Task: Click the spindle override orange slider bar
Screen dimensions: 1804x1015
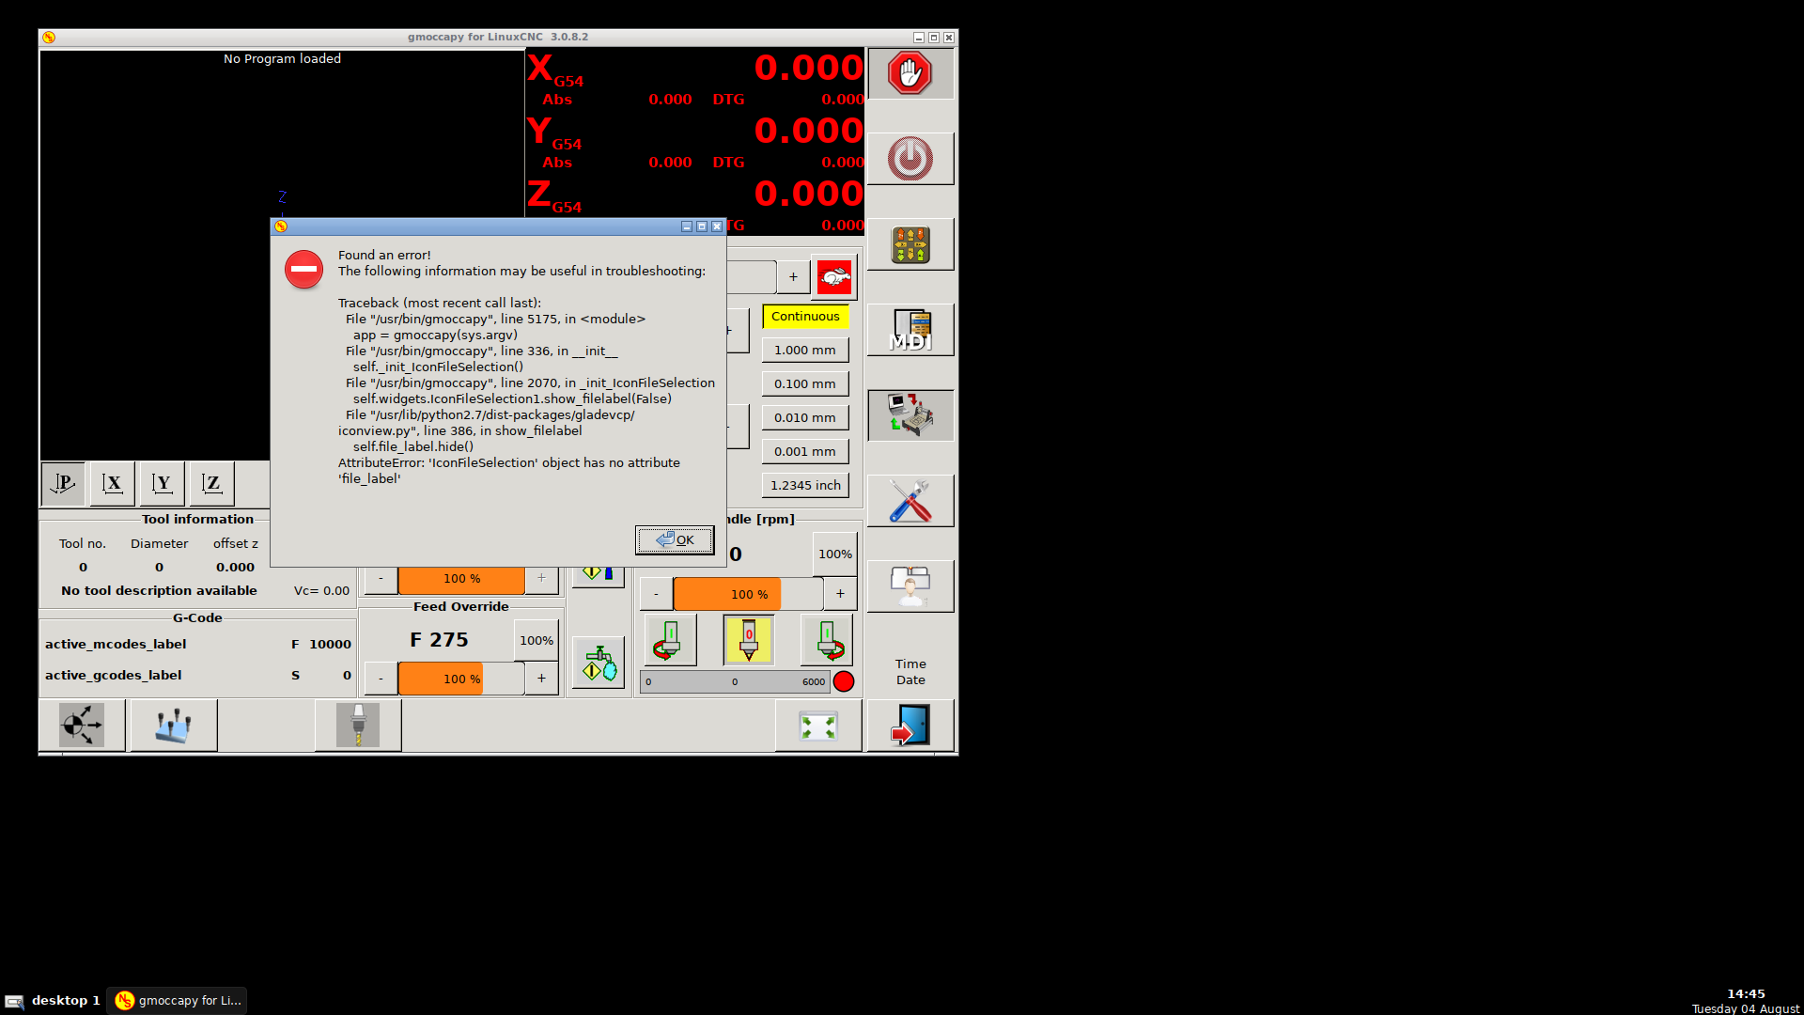Action: (749, 594)
